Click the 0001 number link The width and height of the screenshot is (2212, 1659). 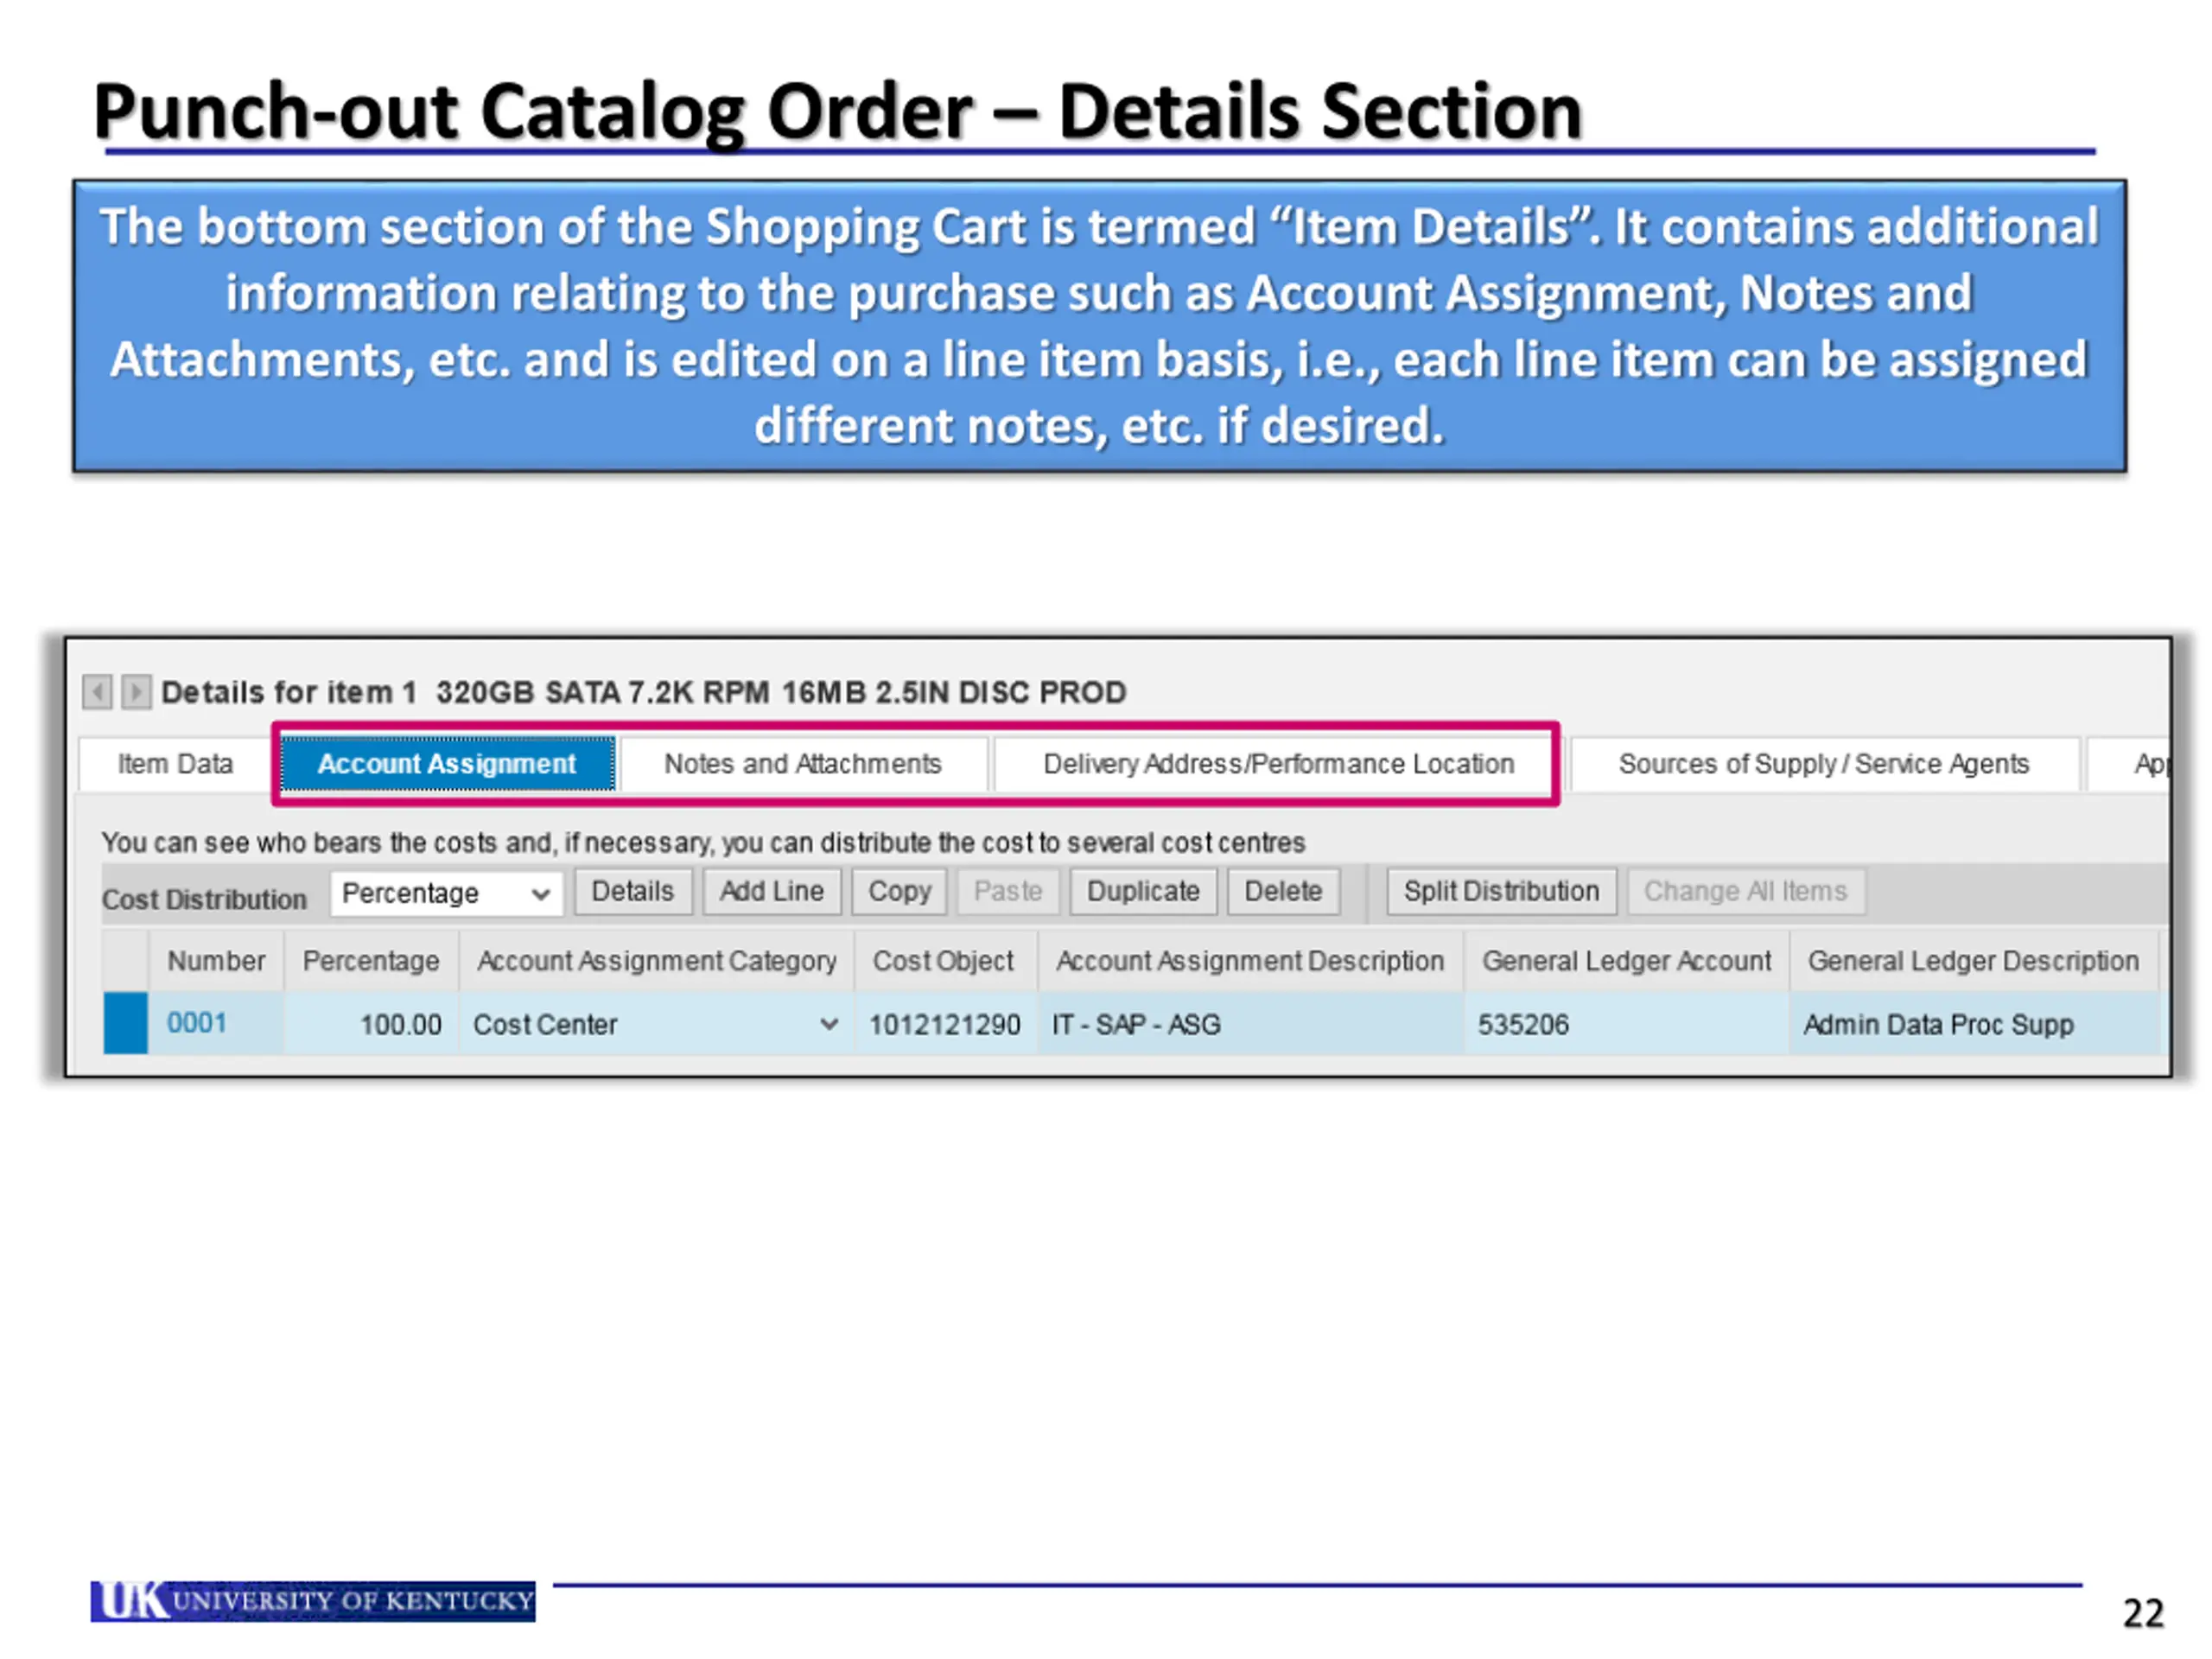tap(196, 1023)
